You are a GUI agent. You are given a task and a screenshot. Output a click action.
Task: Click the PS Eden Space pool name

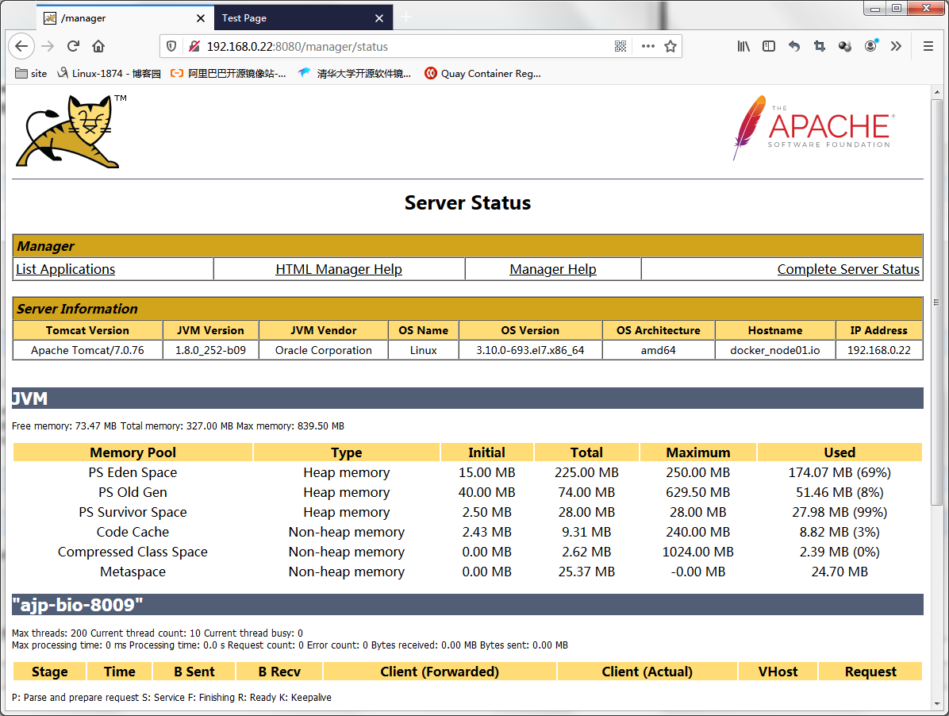133,472
